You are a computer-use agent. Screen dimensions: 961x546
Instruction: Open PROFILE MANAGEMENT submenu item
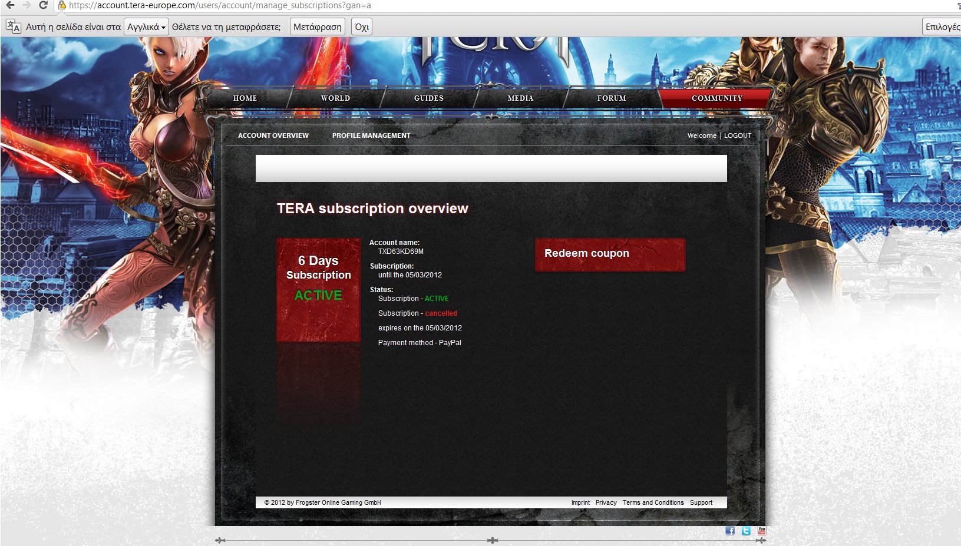pyautogui.click(x=371, y=135)
